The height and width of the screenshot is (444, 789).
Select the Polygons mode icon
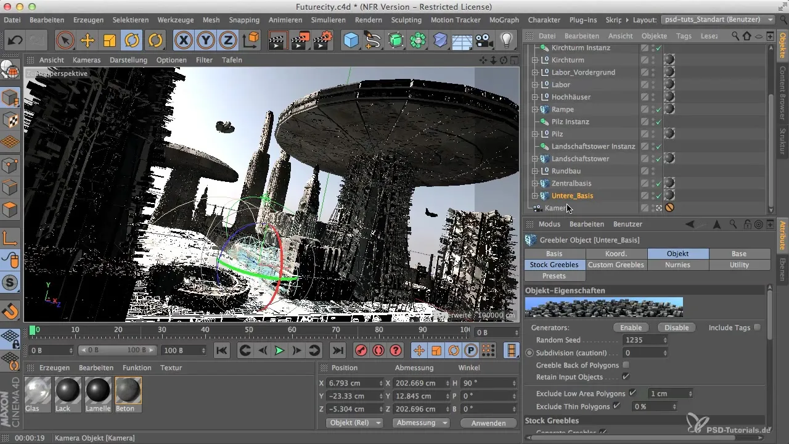click(10, 210)
